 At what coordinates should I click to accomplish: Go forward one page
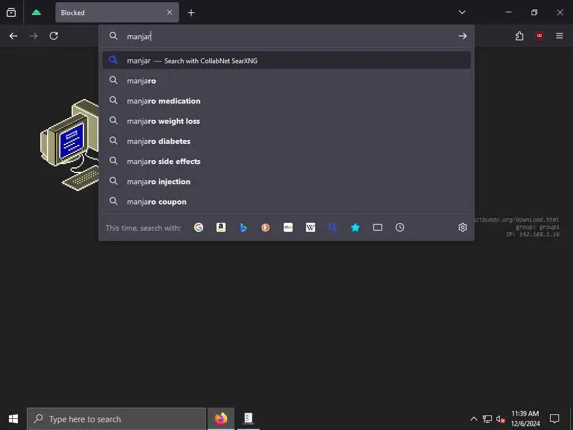tap(34, 36)
